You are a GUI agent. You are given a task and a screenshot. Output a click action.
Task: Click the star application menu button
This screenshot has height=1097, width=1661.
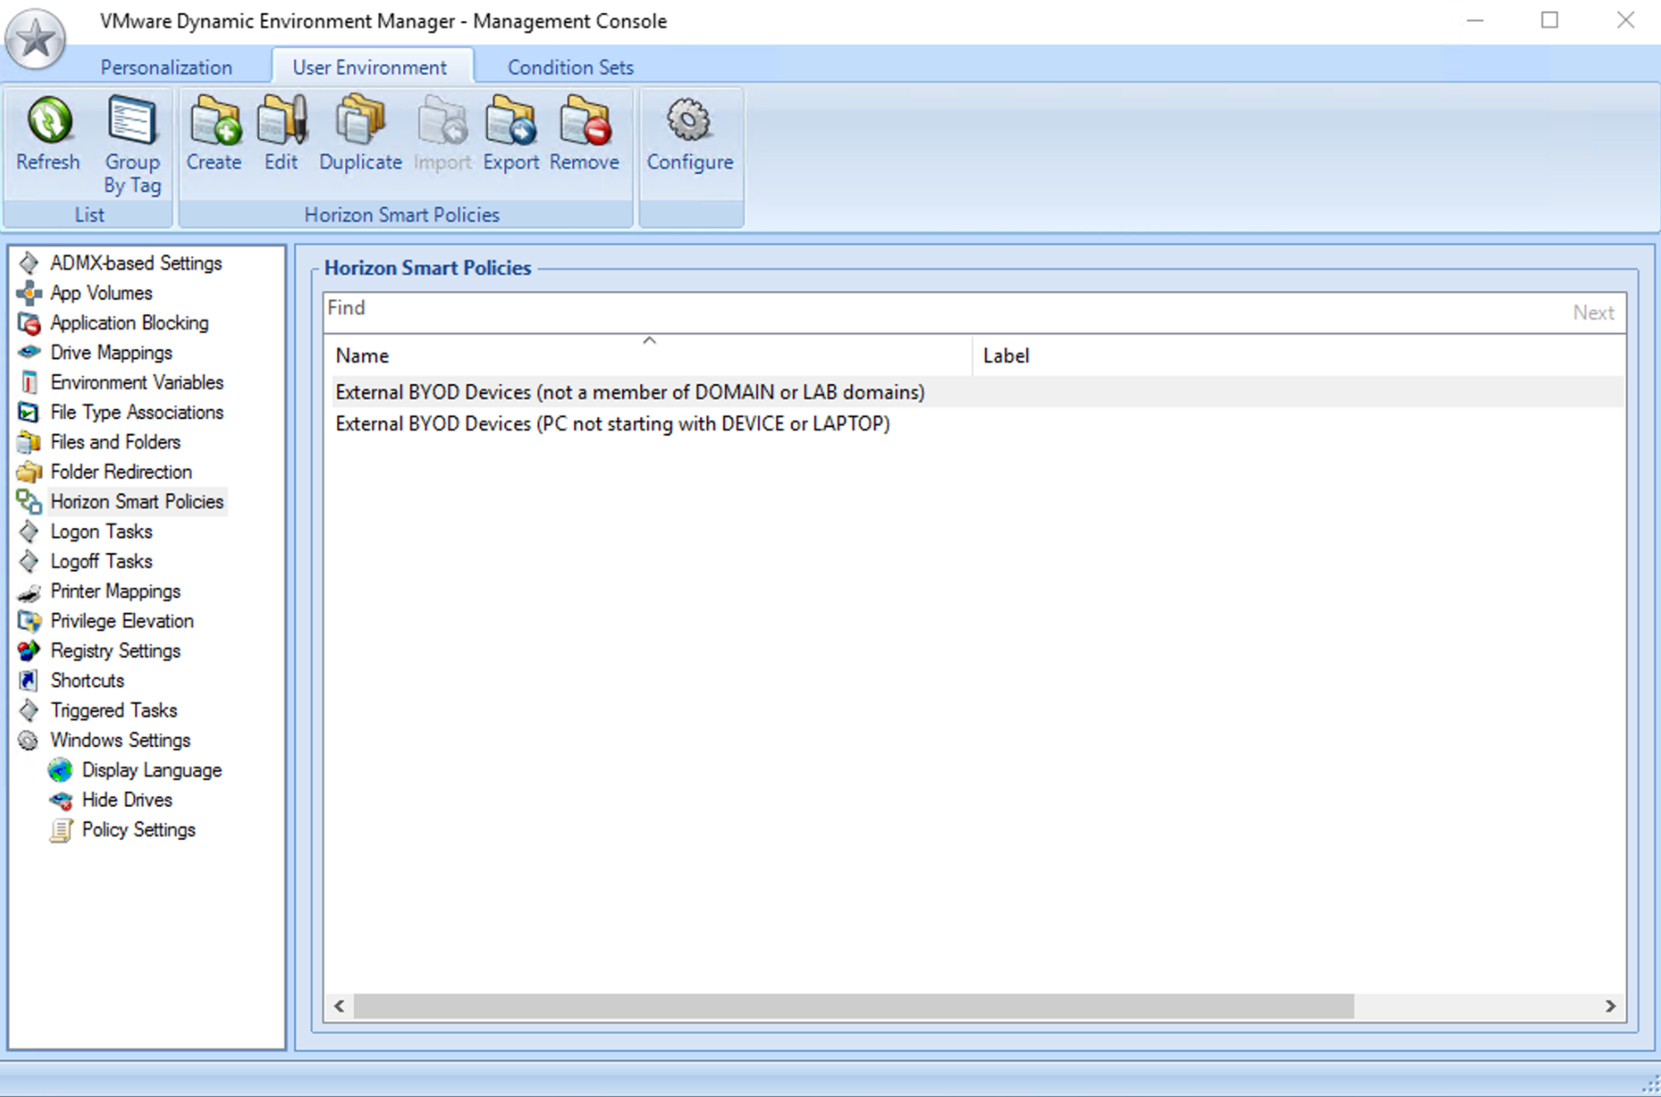(x=36, y=40)
